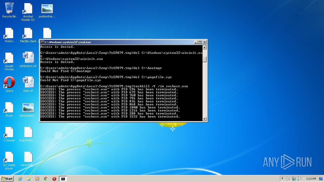Launch Opera from the taskbar
Viewport: 324px width, 182px height.
pyautogui.click(x=54, y=179)
